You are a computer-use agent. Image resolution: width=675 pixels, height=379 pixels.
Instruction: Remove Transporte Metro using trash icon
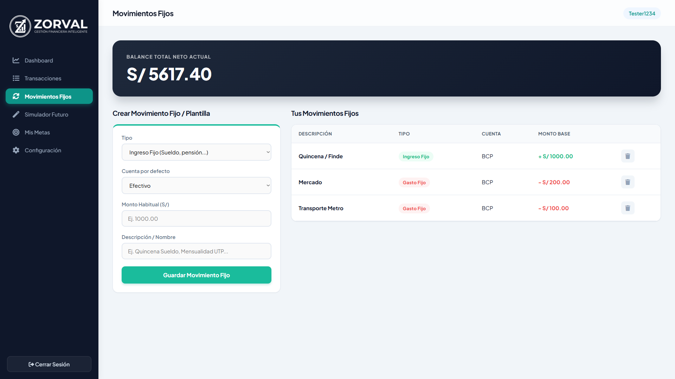pos(628,208)
